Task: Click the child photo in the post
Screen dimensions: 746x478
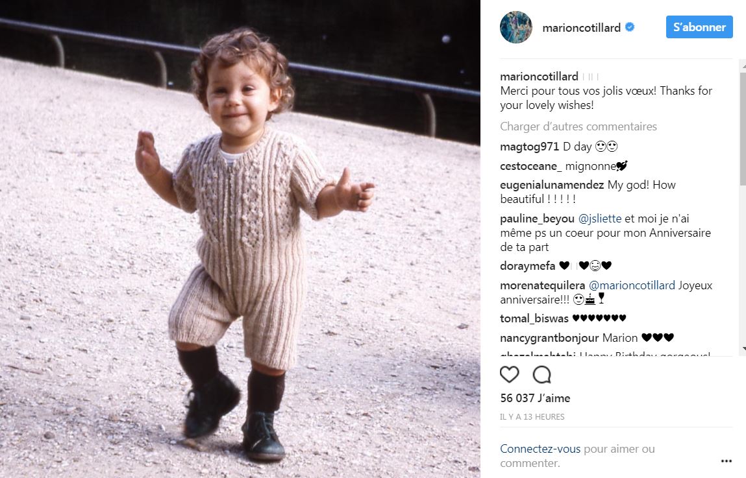Action: coord(240,239)
